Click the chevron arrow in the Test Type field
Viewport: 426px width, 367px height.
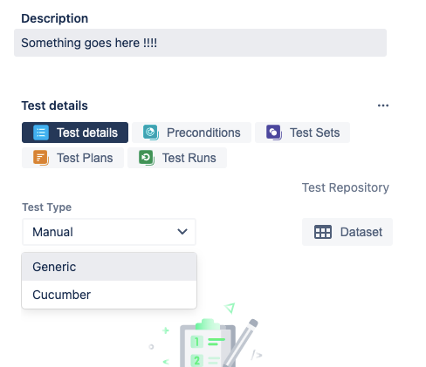click(x=182, y=232)
